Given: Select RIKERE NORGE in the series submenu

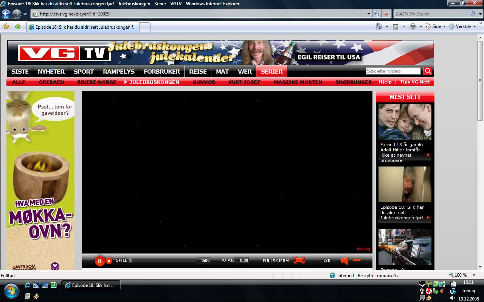Looking at the screenshot, I should tap(97, 82).
